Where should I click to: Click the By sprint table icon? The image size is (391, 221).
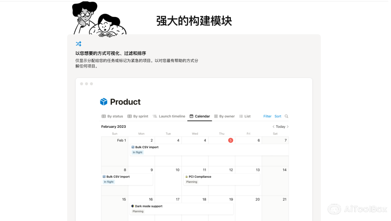129,116
